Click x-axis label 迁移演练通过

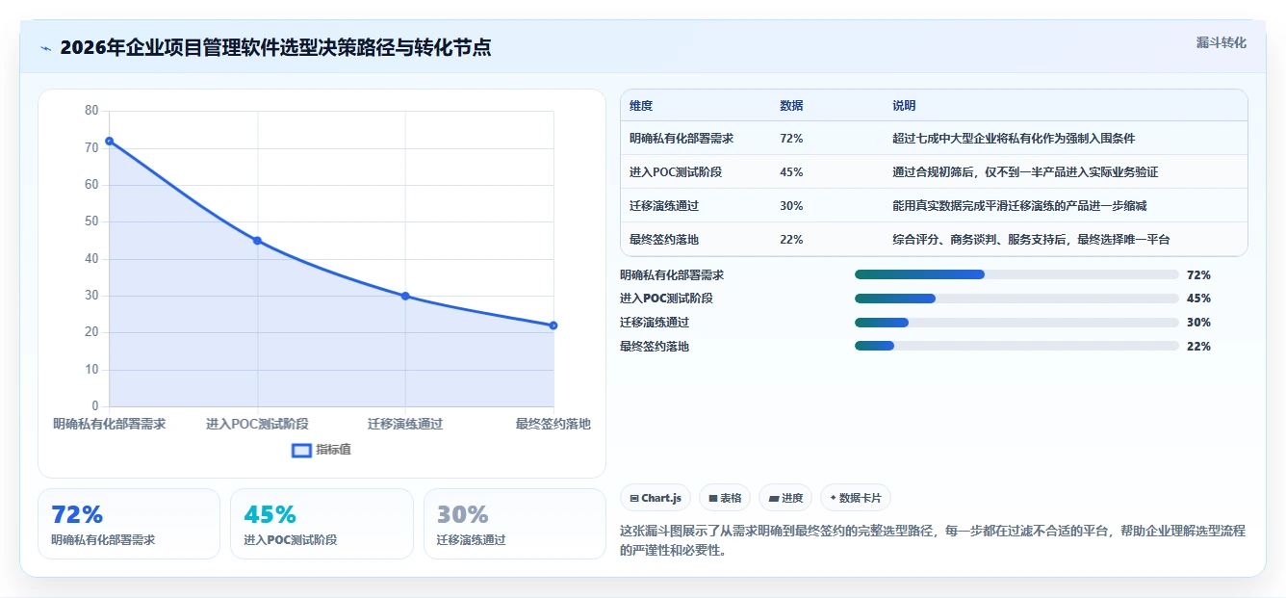405,424
